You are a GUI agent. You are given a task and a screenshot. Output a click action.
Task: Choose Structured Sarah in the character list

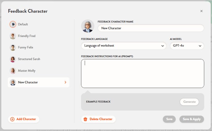tap(29, 59)
